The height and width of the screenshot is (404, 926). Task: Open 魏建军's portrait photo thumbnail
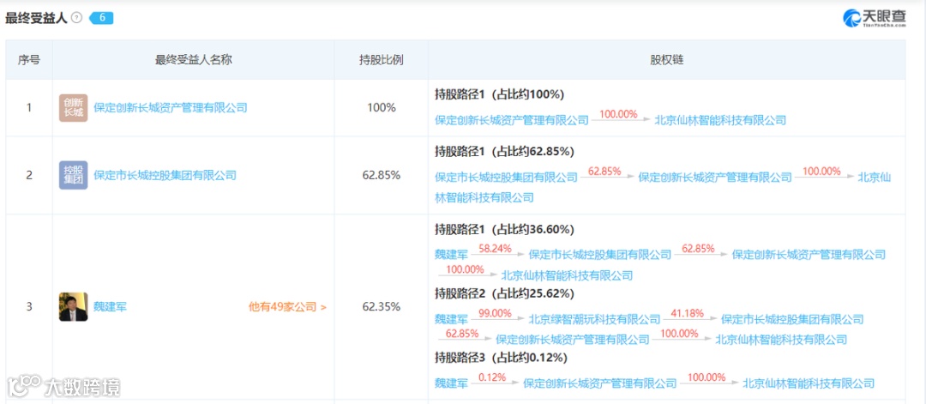(x=73, y=306)
